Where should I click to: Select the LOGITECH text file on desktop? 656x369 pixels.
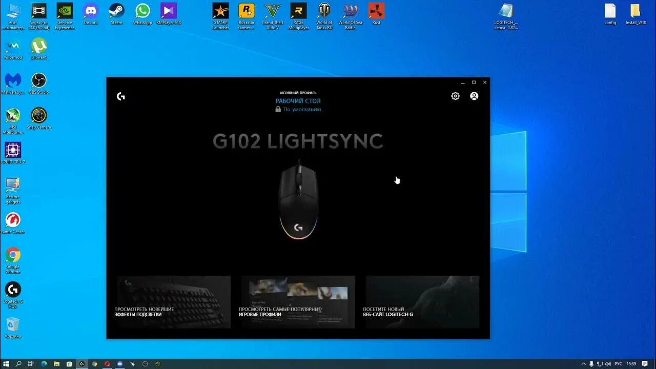tap(506, 16)
